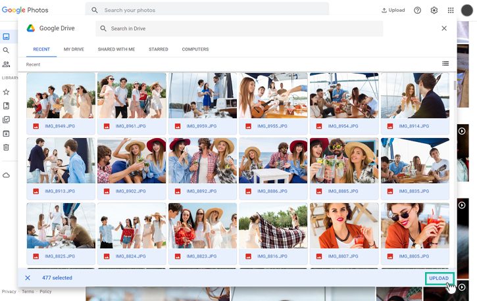Open Google Photos help icon
This screenshot has width=477, height=301.
point(417,11)
